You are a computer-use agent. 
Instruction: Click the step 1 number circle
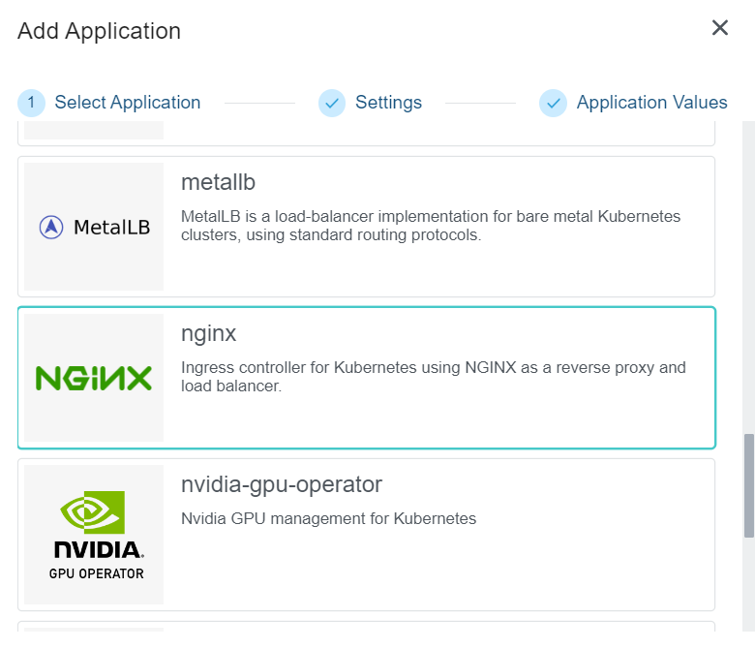click(x=32, y=103)
